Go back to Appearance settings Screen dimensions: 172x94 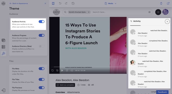[18, 3]
